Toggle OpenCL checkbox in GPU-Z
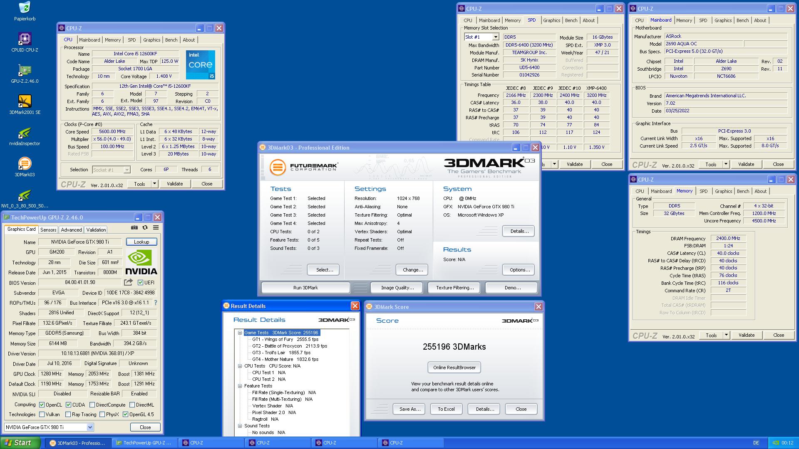This screenshot has width=799, height=449. pyautogui.click(x=42, y=405)
